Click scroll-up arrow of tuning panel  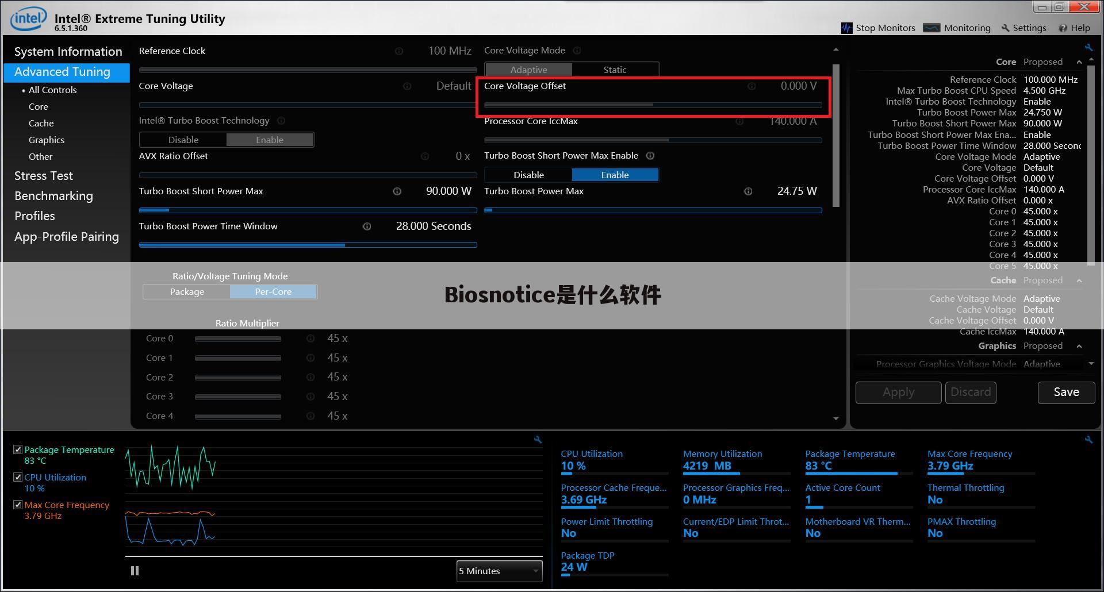(x=836, y=50)
